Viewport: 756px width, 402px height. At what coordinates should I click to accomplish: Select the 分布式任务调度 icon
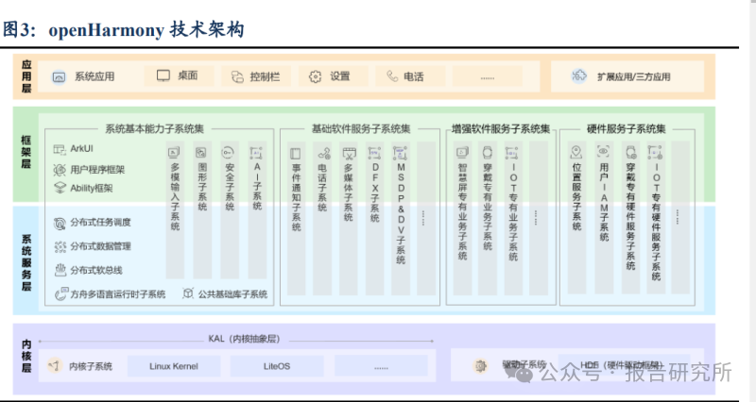[60, 224]
